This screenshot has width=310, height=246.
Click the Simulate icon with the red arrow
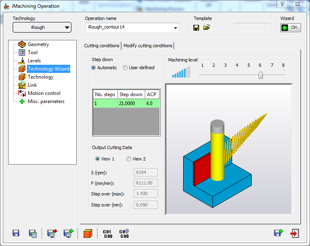(x=52, y=233)
